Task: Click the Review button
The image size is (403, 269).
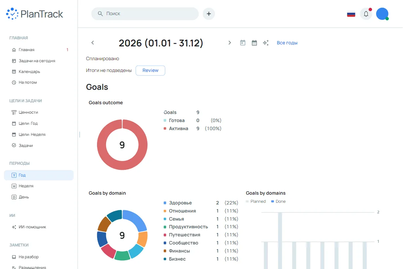Action: [x=150, y=71]
